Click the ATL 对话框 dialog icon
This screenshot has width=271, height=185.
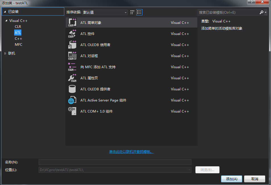click(x=72, y=56)
